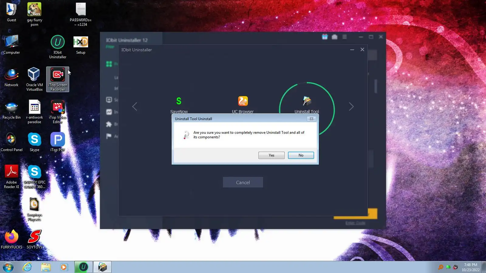Screen dimensions: 486x273
Task: Close the Uninstall Tool Uninstall dialog
Action: coord(311,119)
